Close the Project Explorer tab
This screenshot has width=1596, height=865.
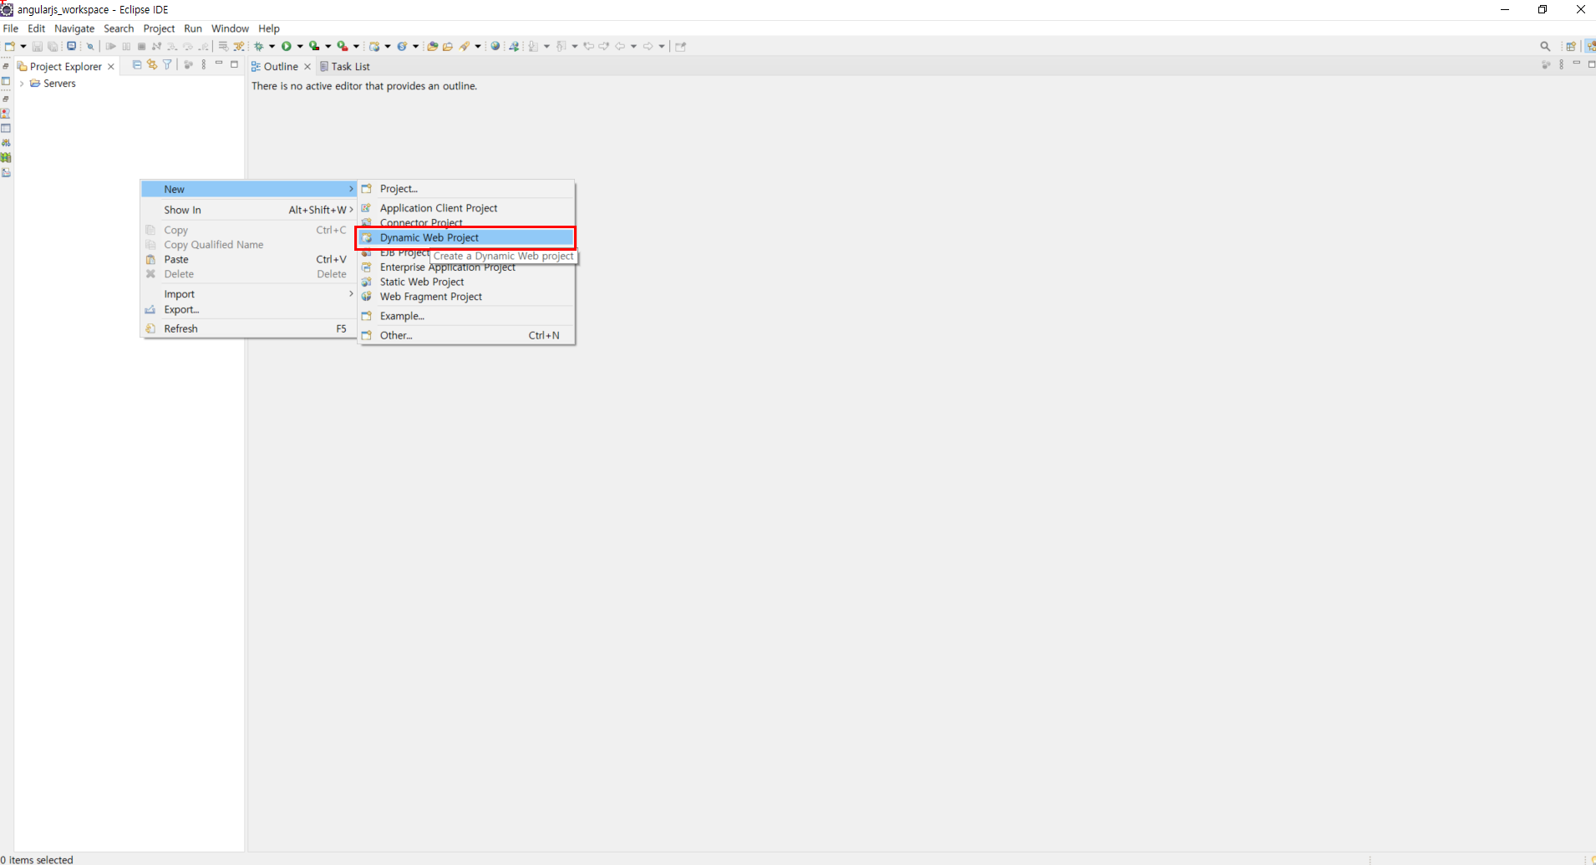[111, 66]
